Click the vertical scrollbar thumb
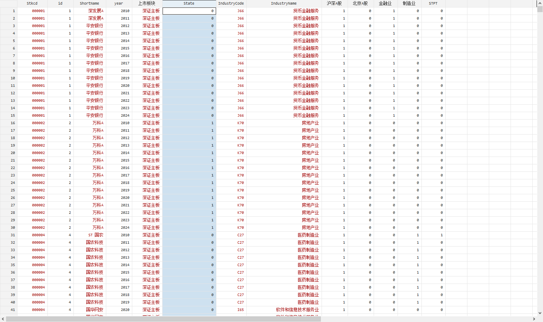 pos(540,9)
